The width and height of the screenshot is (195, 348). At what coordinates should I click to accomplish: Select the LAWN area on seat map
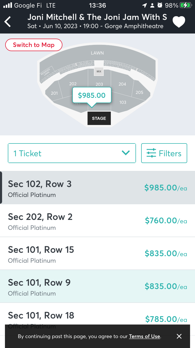click(x=97, y=53)
